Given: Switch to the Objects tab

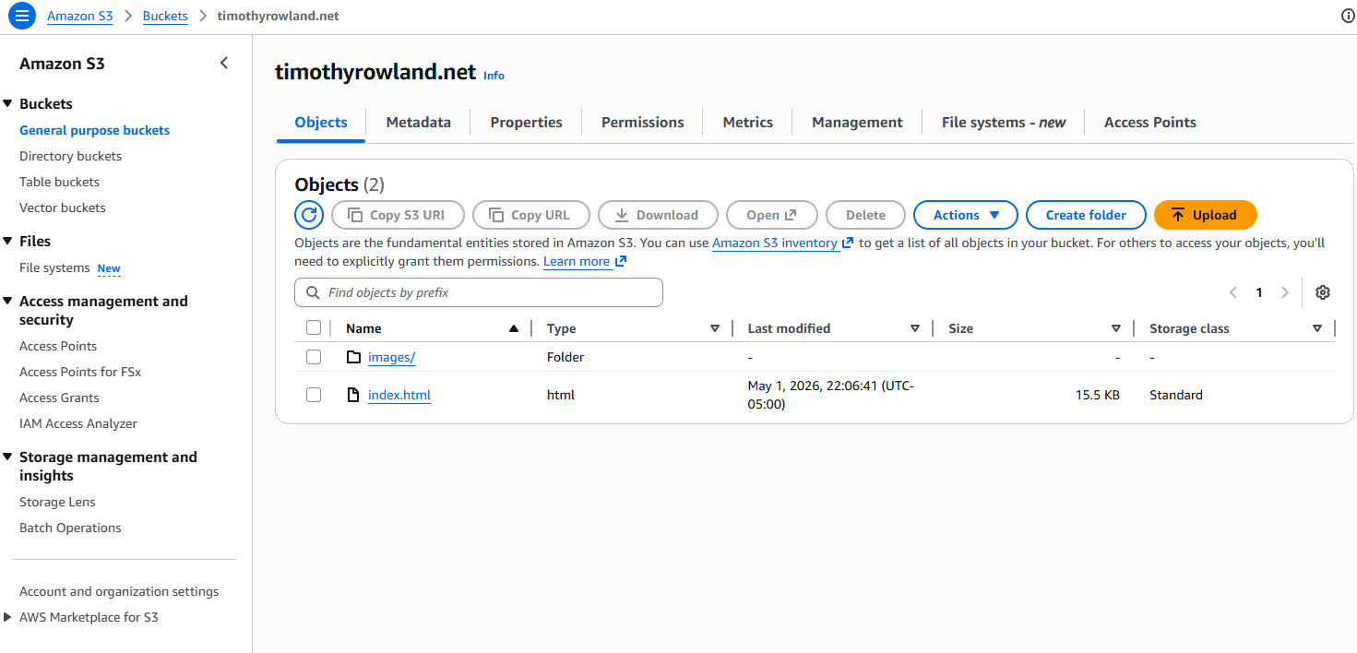Looking at the screenshot, I should [321, 123].
